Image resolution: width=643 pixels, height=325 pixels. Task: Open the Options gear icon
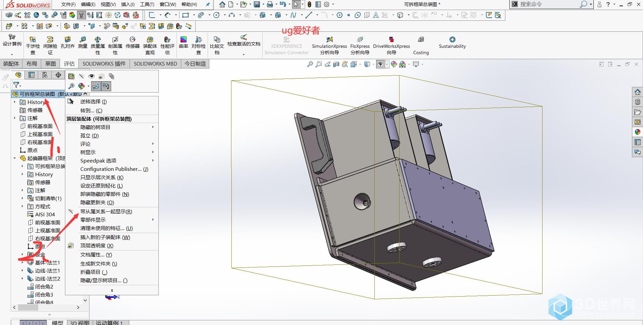pos(327,4)
